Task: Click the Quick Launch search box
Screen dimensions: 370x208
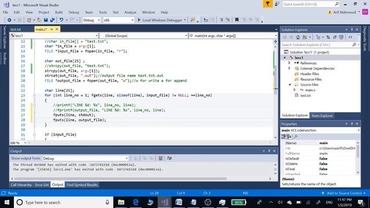Action: coord(308,4)
